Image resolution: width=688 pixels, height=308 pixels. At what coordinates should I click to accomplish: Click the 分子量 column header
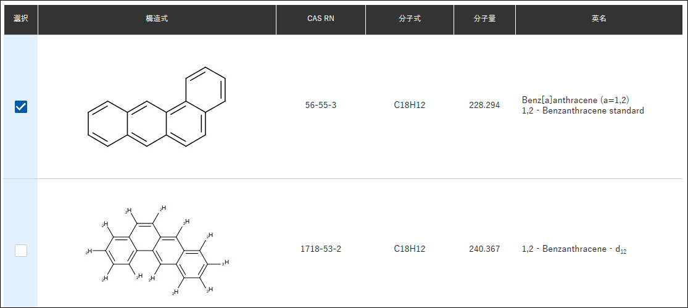[485, 20]
